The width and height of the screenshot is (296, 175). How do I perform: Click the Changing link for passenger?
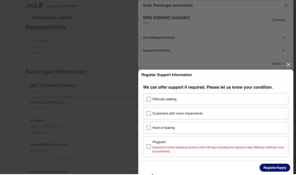pos(278,20)
